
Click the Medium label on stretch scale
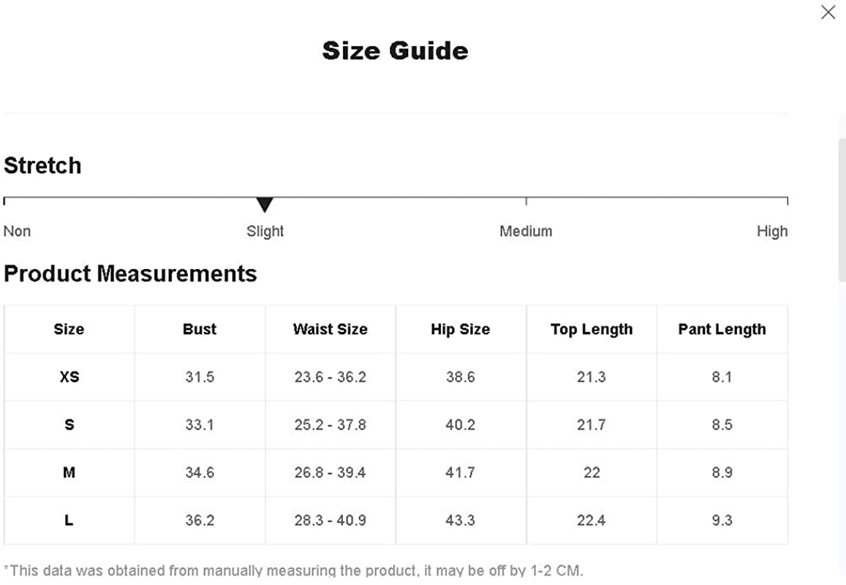[526, 231]
